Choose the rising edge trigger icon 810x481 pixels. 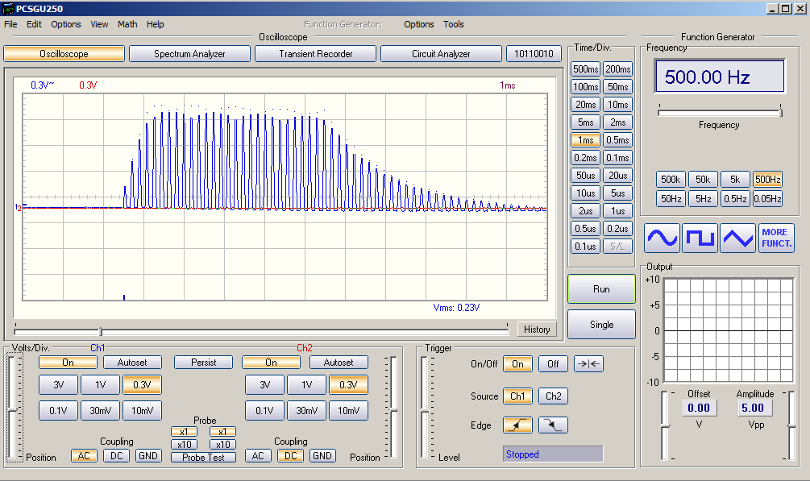pyautogui.click(x=517, y=425)
